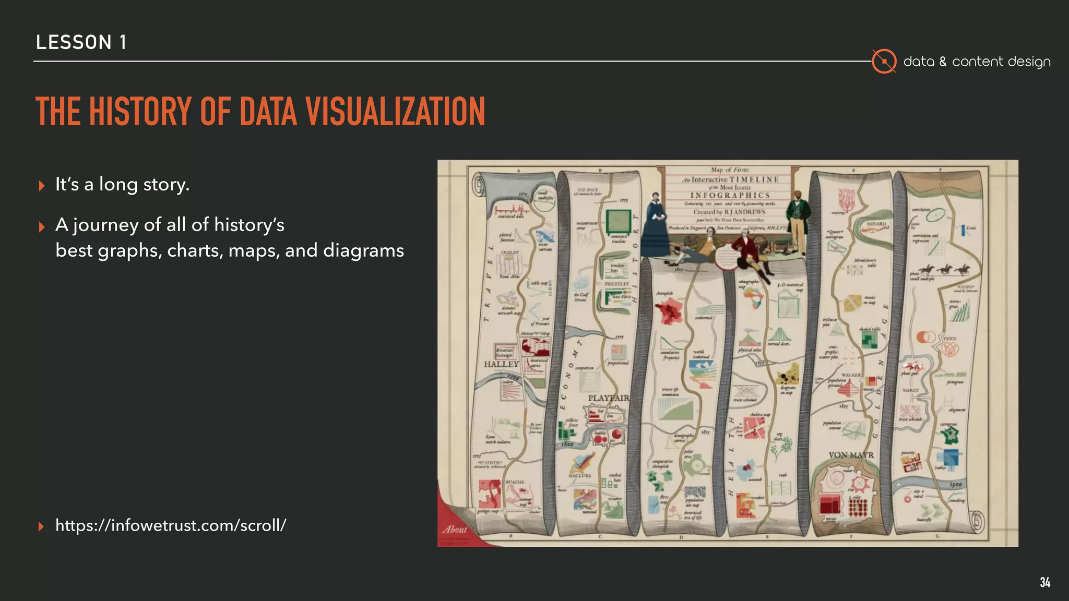
Task: Click the 'PLAYFAIR' label on the map
Action: pos(609,398)
